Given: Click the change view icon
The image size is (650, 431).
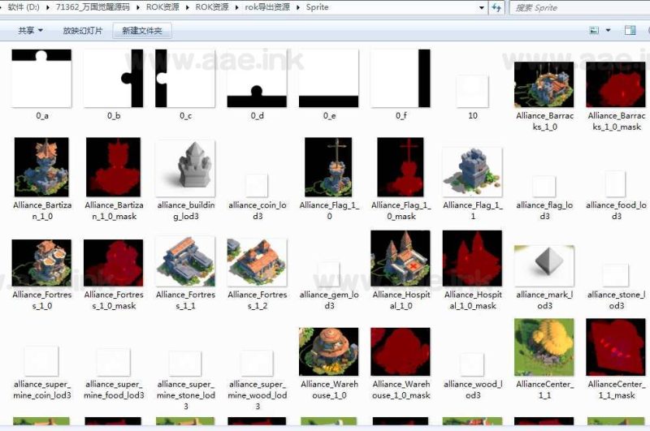Looking at the screenshot, I should tap(594, 31).
